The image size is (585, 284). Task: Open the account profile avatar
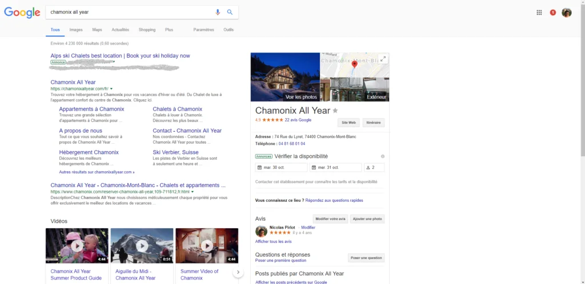pyautogui.click(x=567, y=13)
